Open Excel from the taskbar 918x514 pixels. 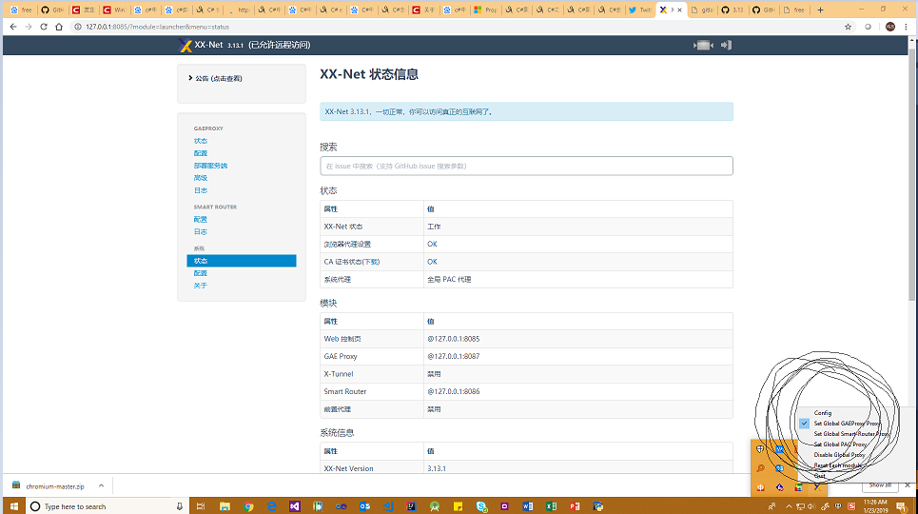coord(551,505)
